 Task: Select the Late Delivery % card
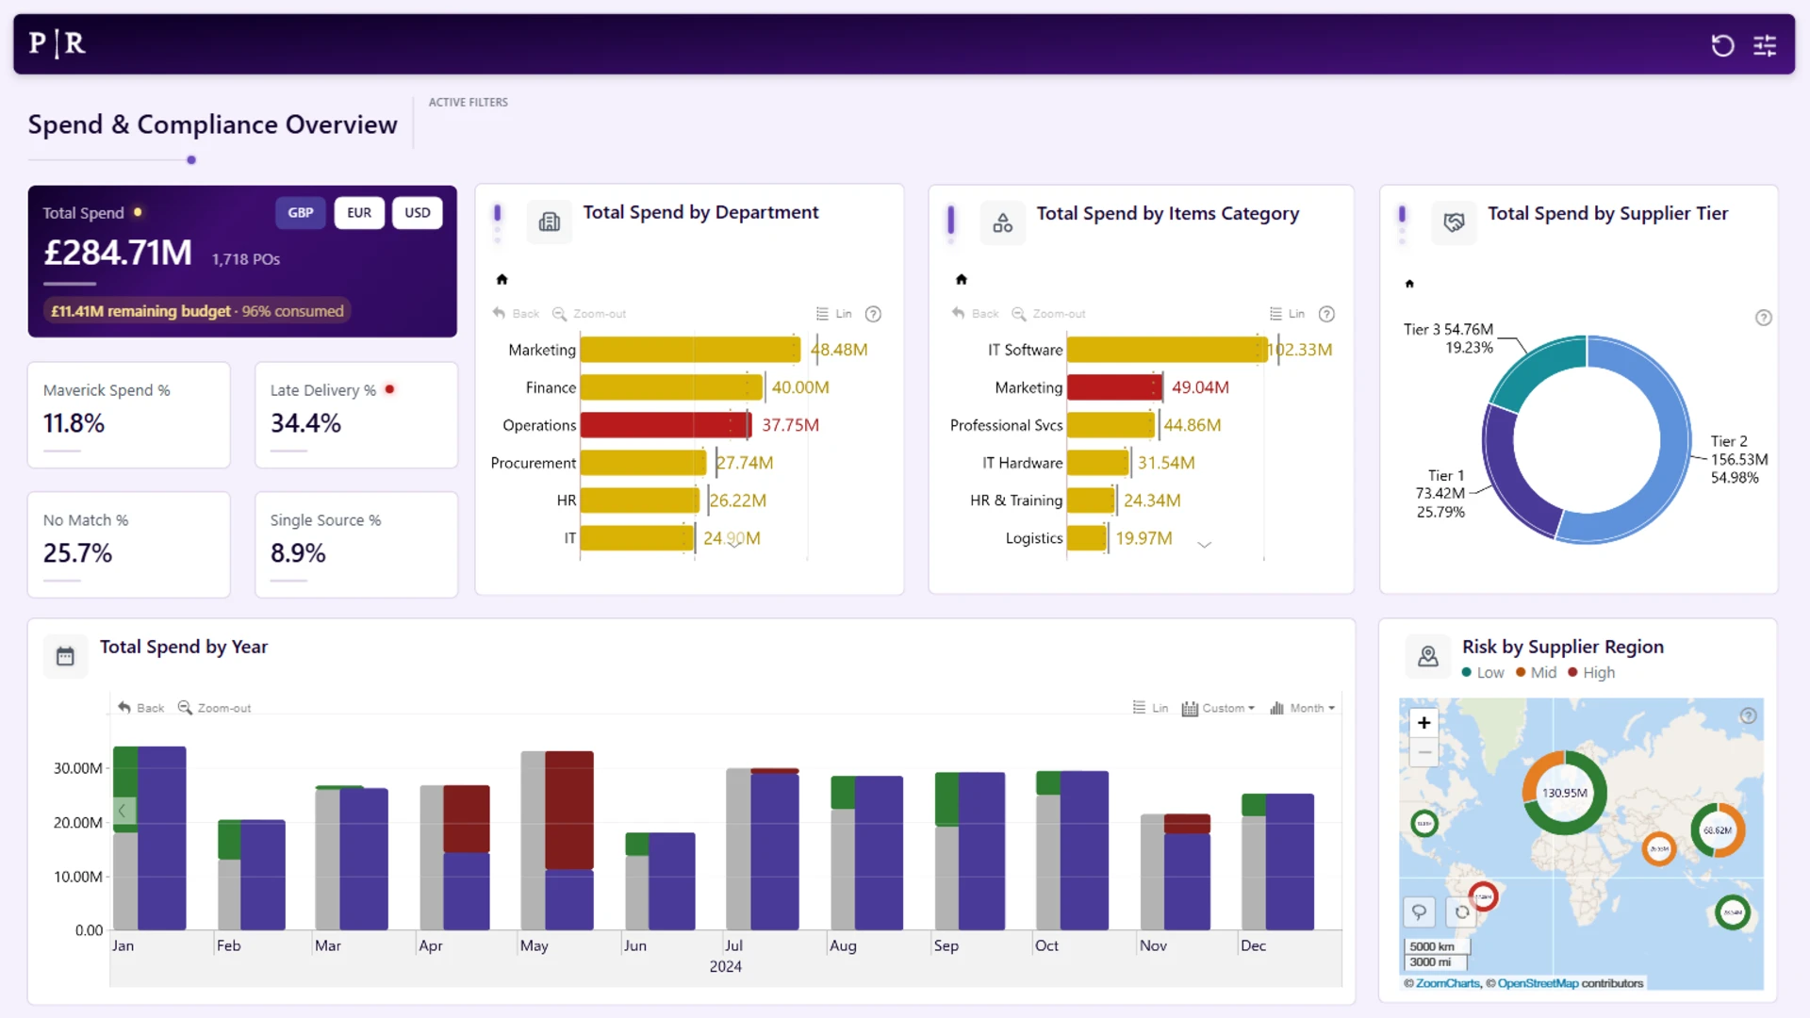pos(356,415)
